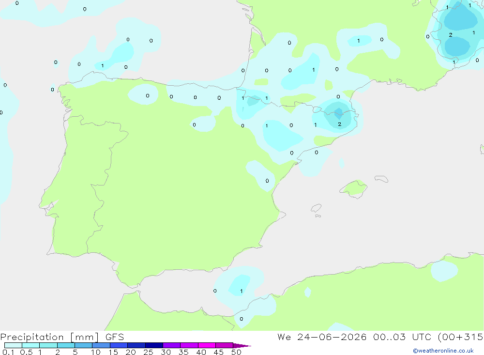The height and width of the screenshot is (355, 484).
Task: Click the 30–35 mm purple legend swatch
Action: point(171,345)
